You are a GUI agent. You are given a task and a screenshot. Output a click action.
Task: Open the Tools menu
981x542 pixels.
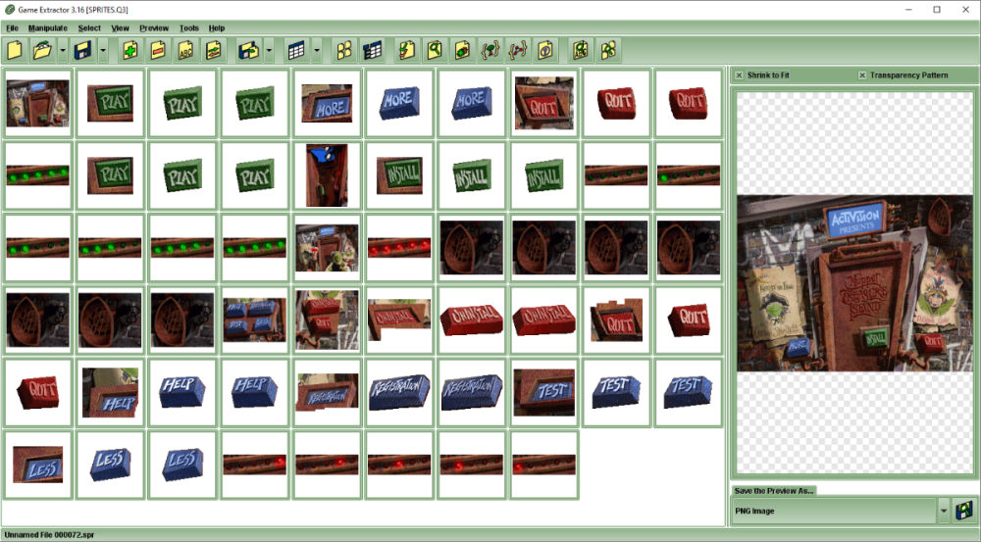189,28
